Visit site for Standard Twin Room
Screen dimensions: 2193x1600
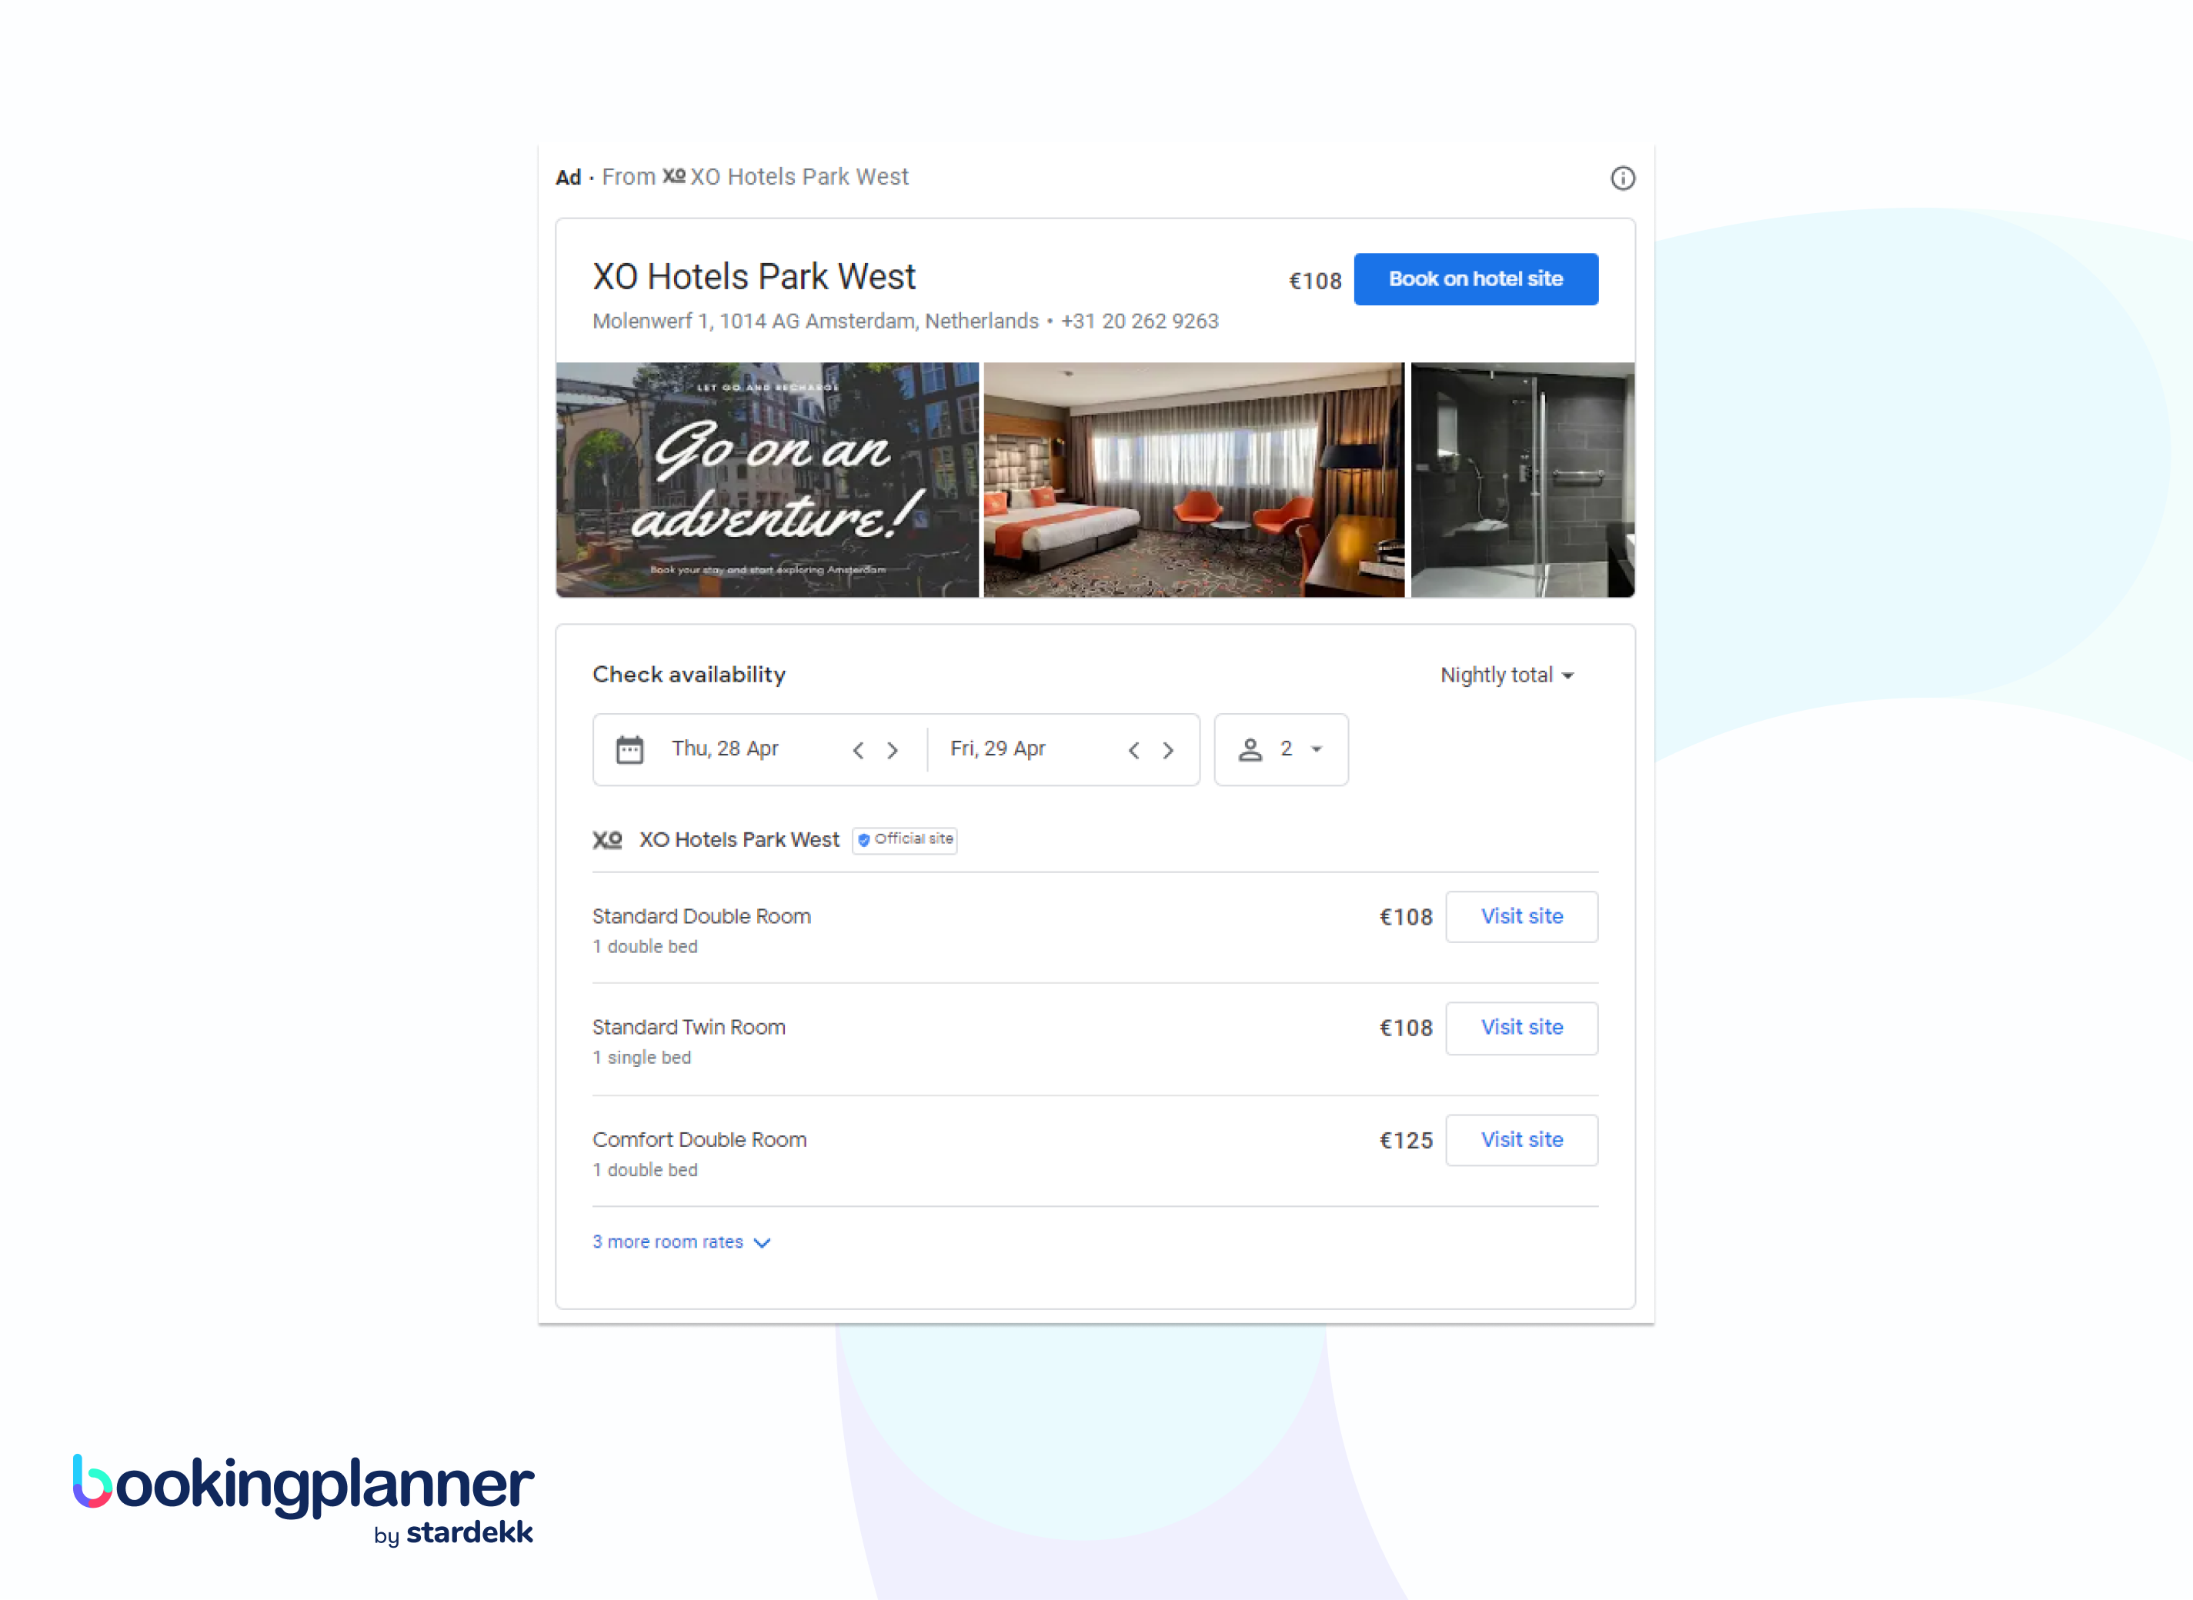(1520, 1028)
